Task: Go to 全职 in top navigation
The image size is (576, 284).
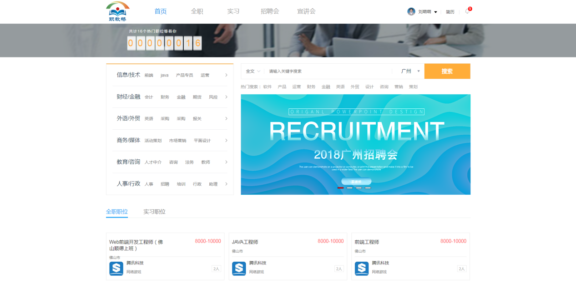Action: (197, 11)
